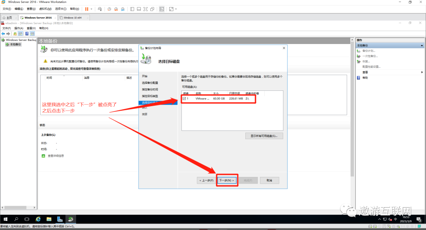426x230 pixels.
Task: Click revert to snapshot icon
Action: pyautogui.click(x=116, y=9)
